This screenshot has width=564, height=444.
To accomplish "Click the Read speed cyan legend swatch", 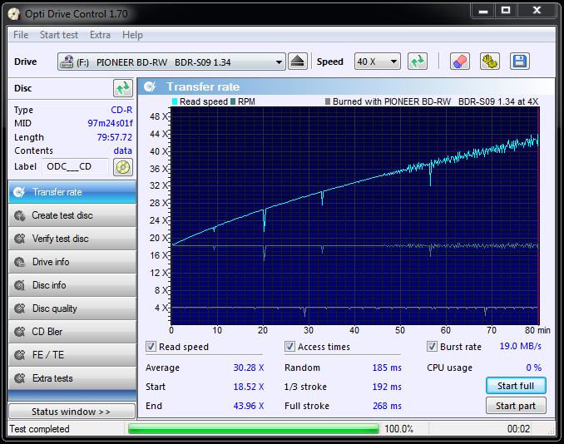I will point(175,101).
